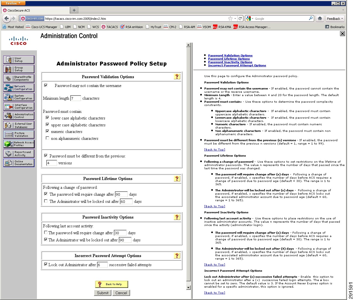This screenshot has width=353, height=300.
Task: Click help icon for Password Lifetime Options
Action: pyautogui.click(x=177, y=178)
